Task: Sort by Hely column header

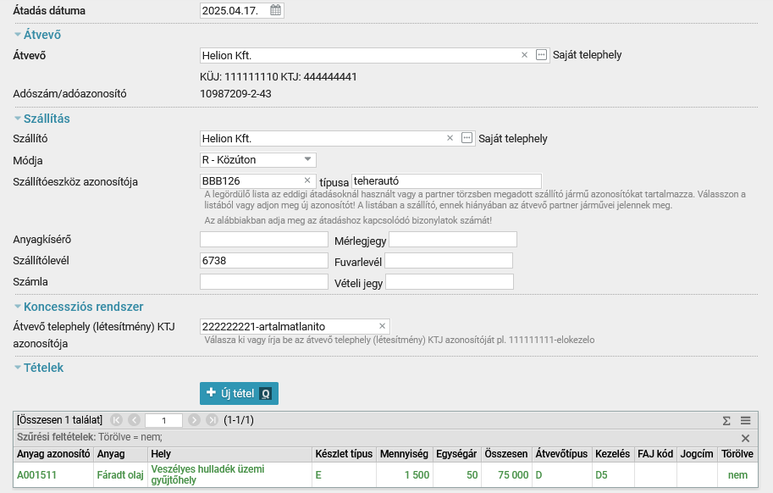Action: coord(229,454)
